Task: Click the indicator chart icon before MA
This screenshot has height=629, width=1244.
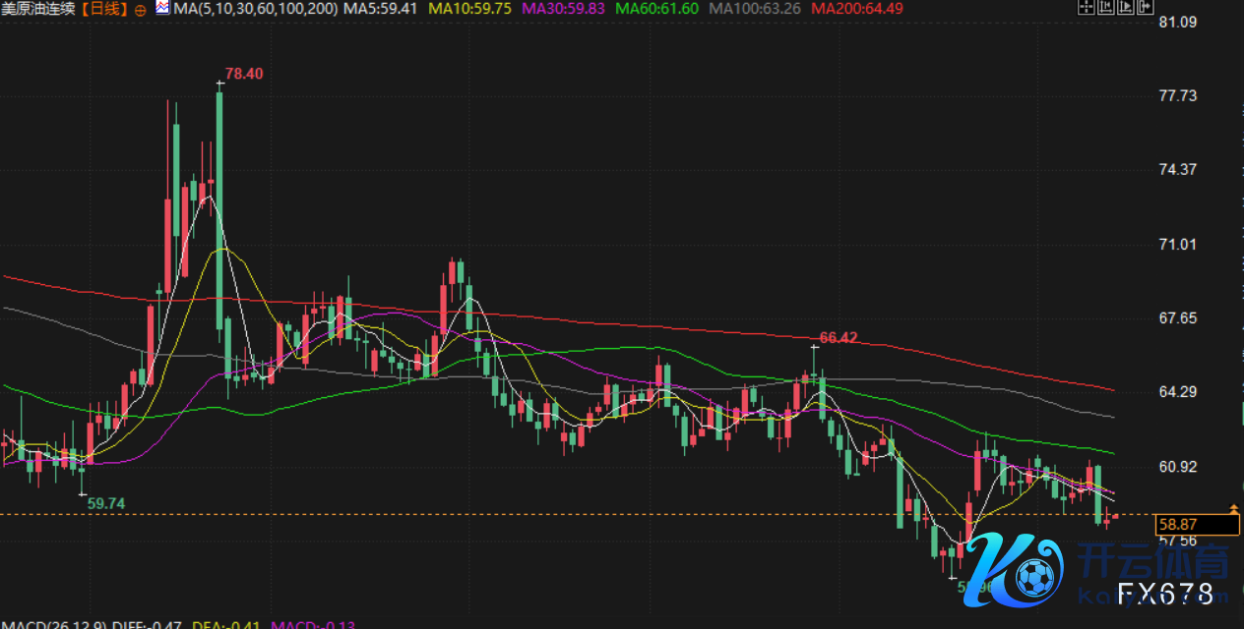Action: (x=163, y=9)
